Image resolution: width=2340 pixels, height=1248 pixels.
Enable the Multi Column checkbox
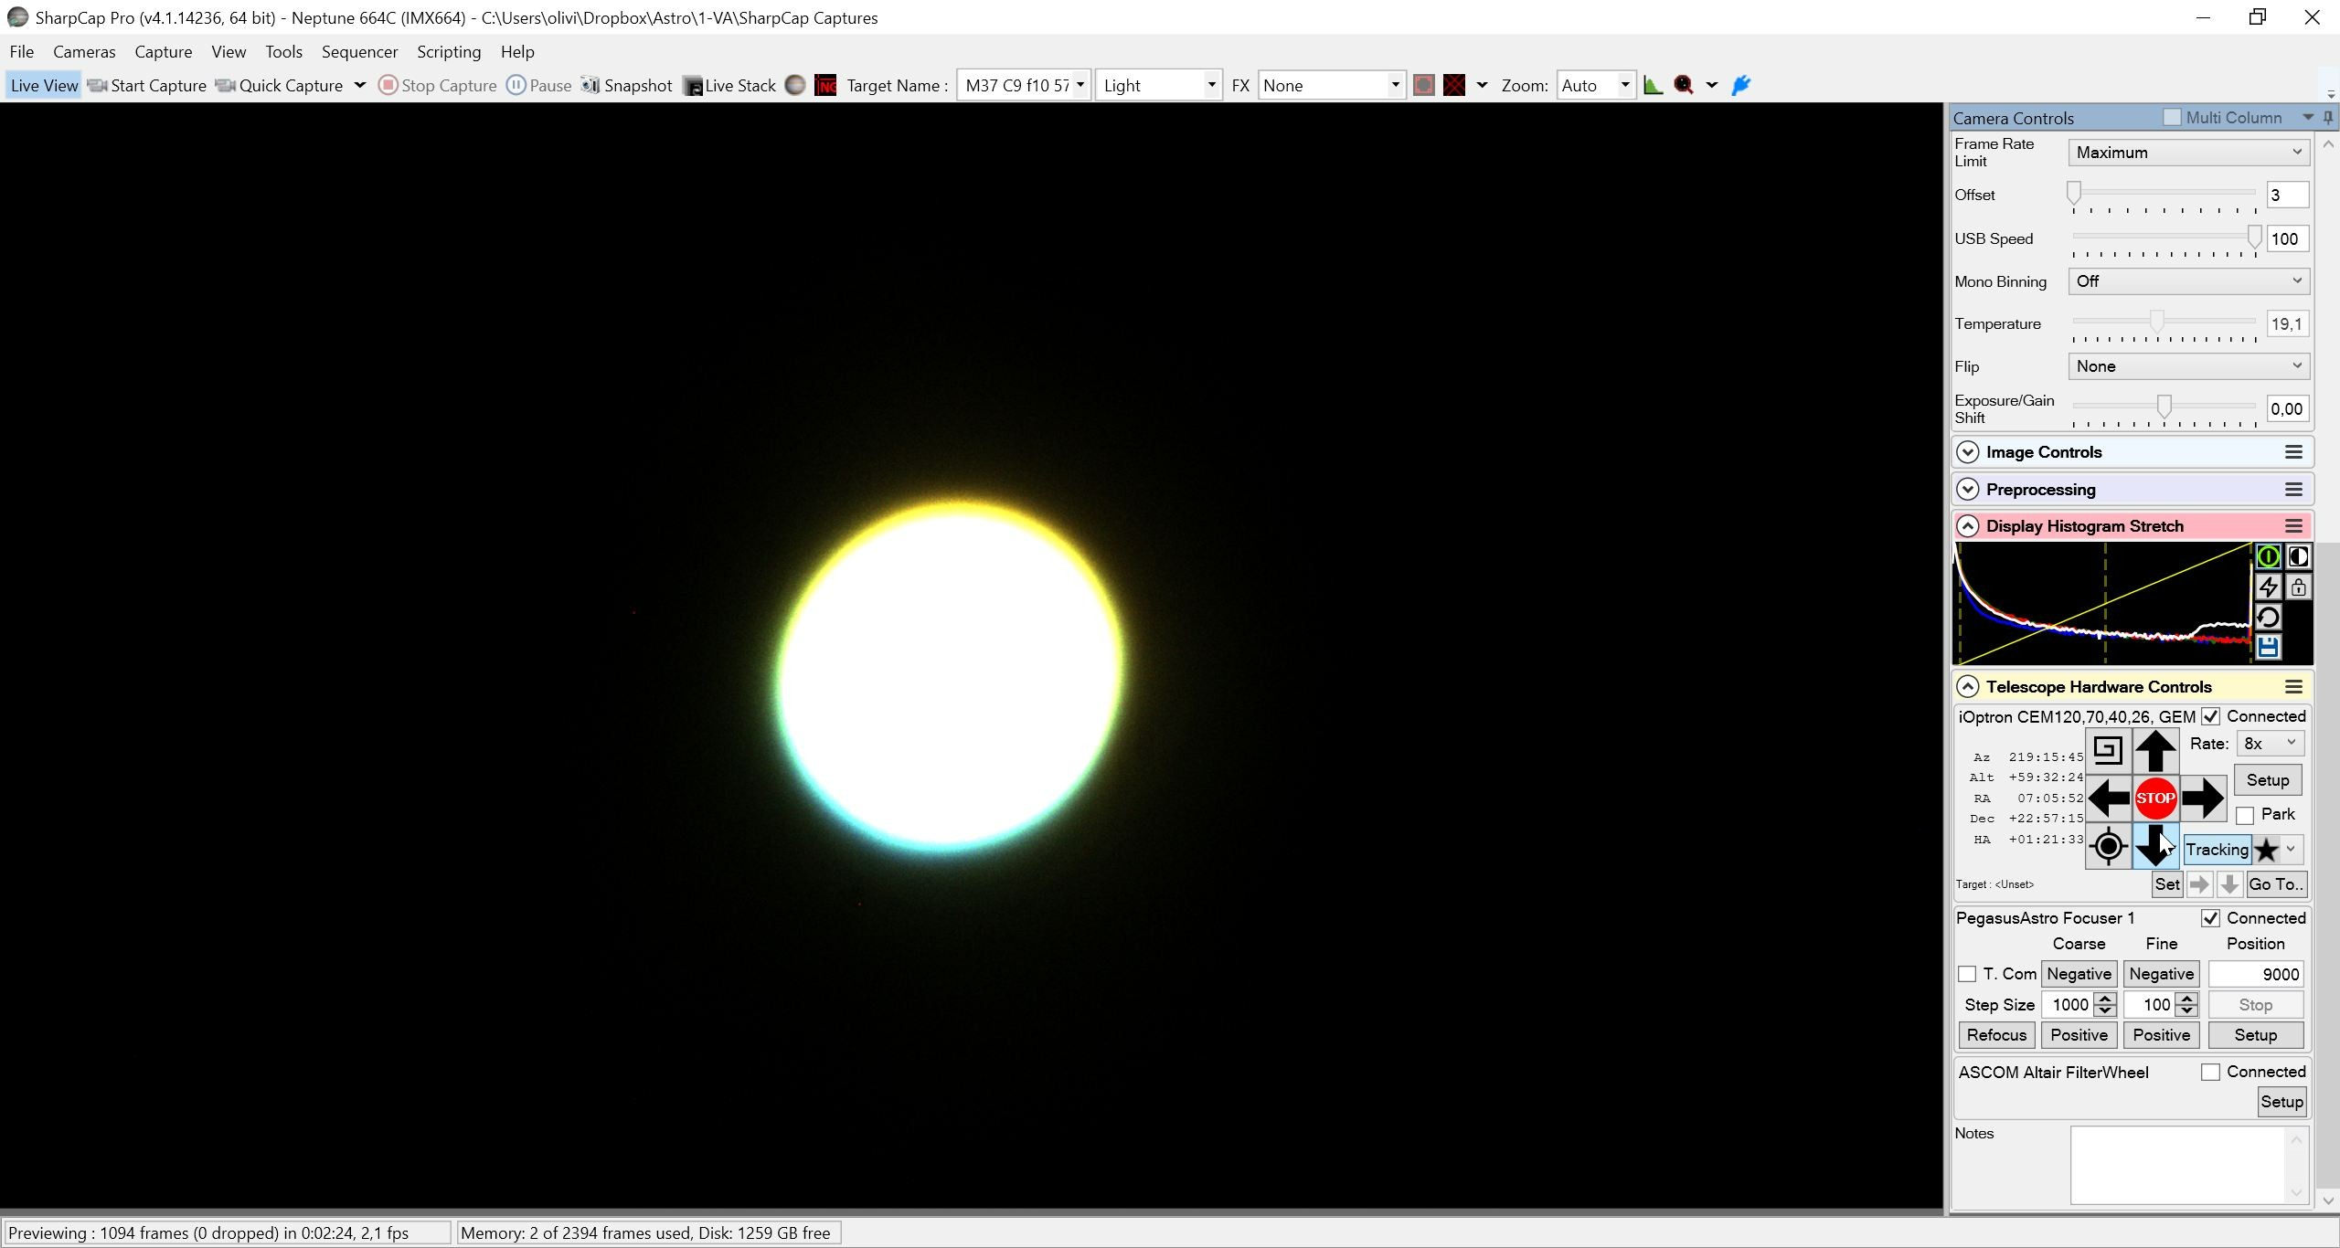pyautogui.click(x=2172, y=117)
